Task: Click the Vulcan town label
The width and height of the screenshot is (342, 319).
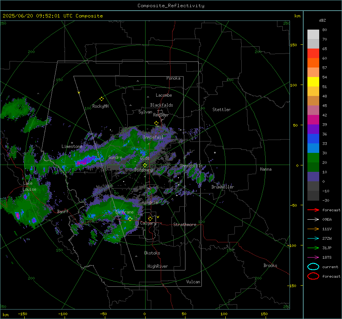Action: point(193,282)
